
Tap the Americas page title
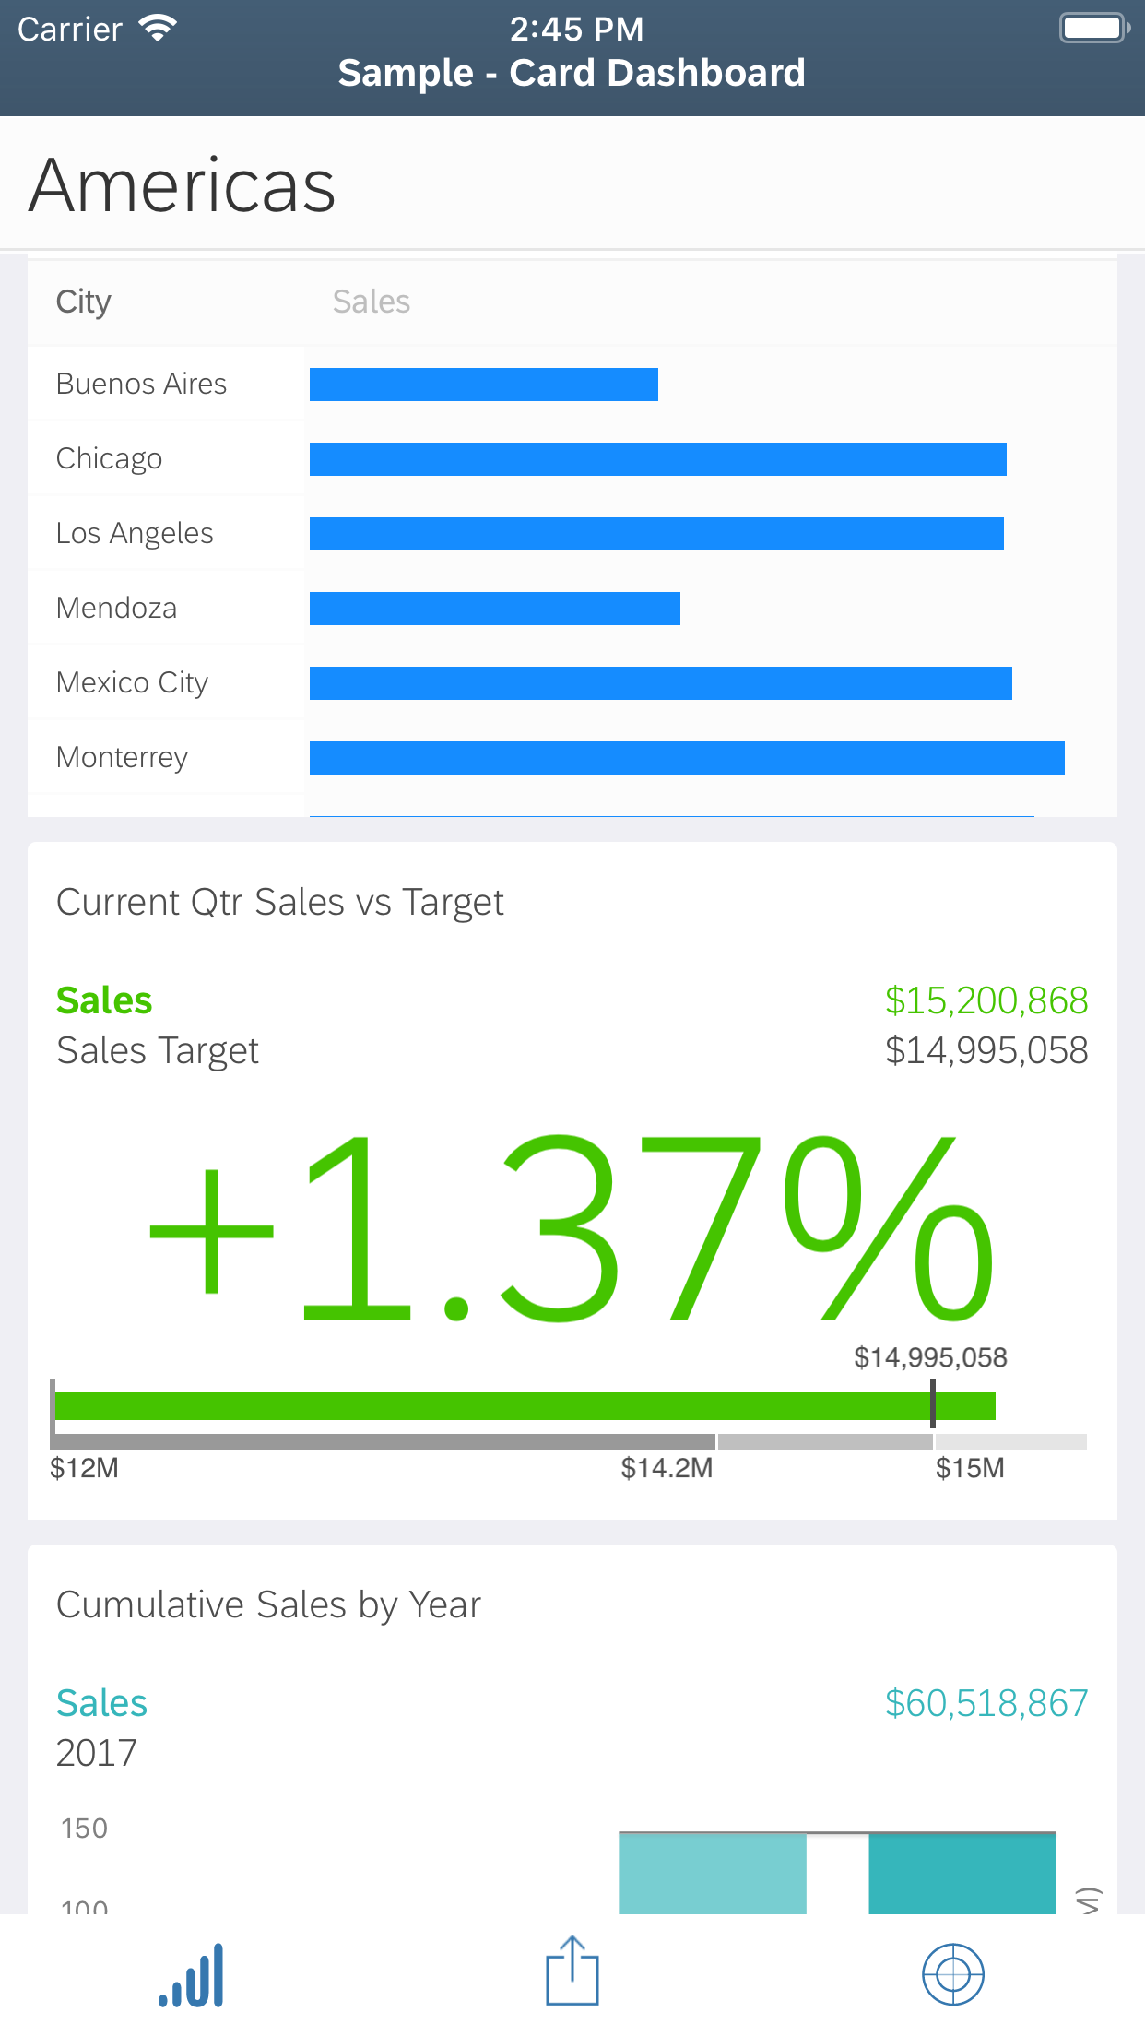(183, 185)
